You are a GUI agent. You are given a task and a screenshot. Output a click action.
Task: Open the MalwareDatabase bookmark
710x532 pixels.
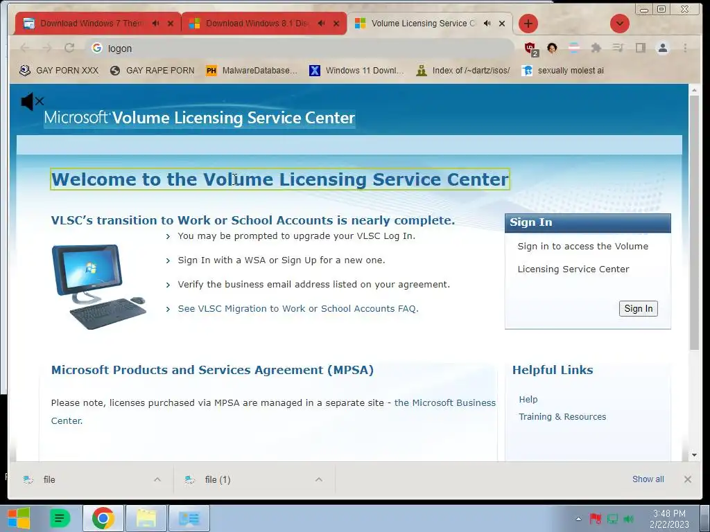pos(252,71)
